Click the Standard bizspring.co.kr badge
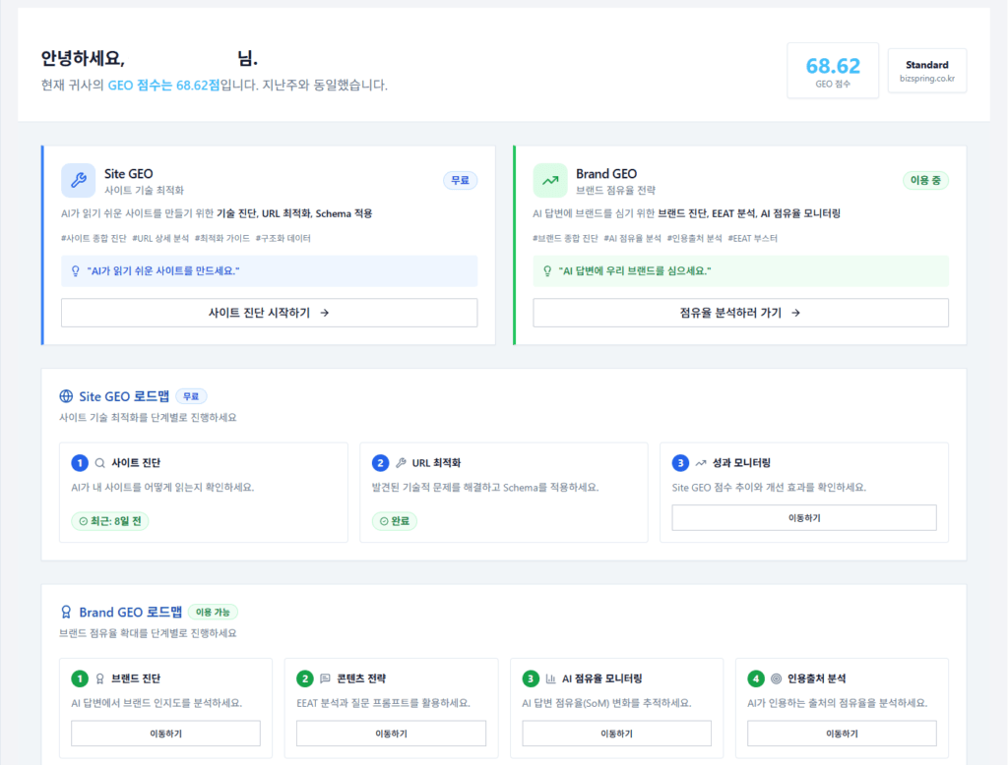The width and height of the screenshot is (1008, 765). 926,70
